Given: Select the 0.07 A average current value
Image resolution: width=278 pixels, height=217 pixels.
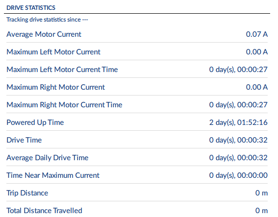Looking at the screenshot, I should click(x=257, y=34).
